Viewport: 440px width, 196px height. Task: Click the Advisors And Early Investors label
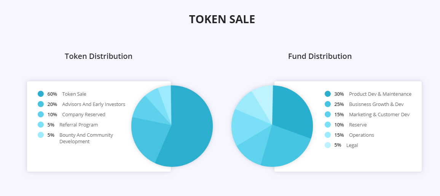(x=94, y=104)
